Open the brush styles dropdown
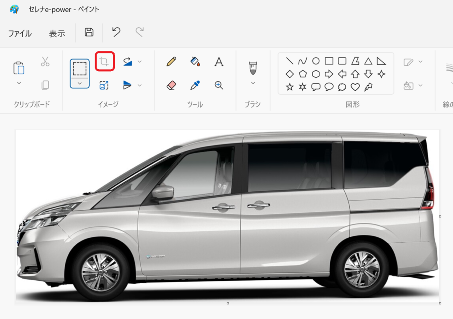Screen dimensions: 453x319 click(x=253, y=83)
